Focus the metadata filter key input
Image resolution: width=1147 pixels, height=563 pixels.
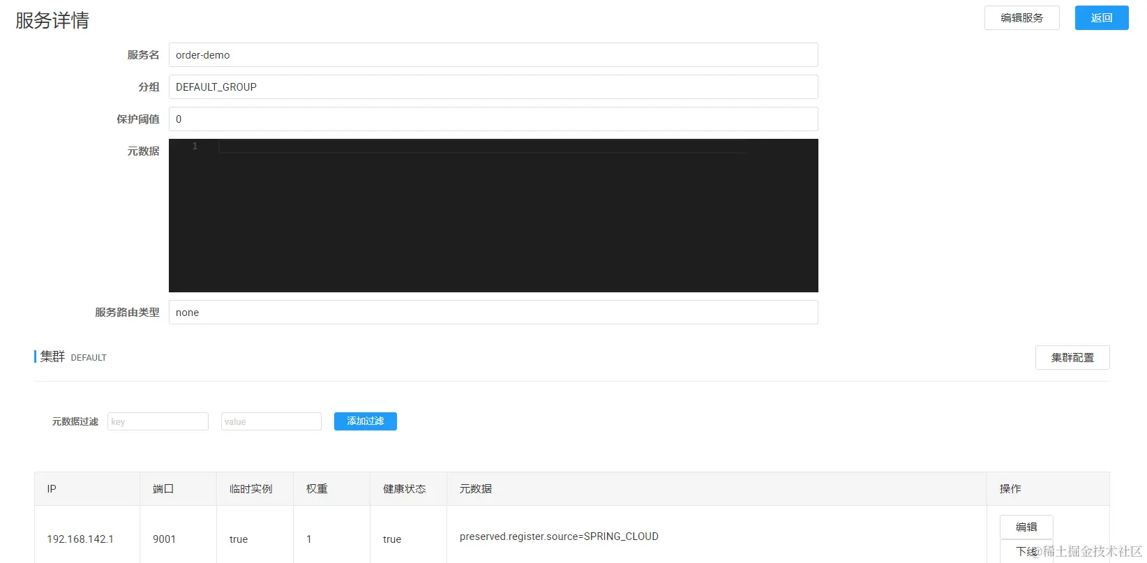tap(158, 421)
